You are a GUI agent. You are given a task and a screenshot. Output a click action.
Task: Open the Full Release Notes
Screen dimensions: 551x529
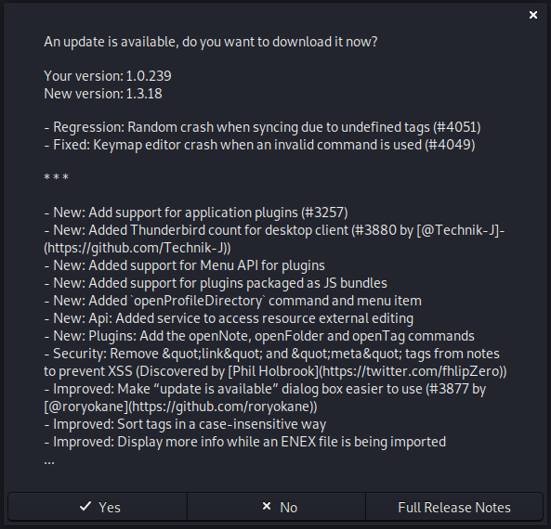[x=454, y=507]
